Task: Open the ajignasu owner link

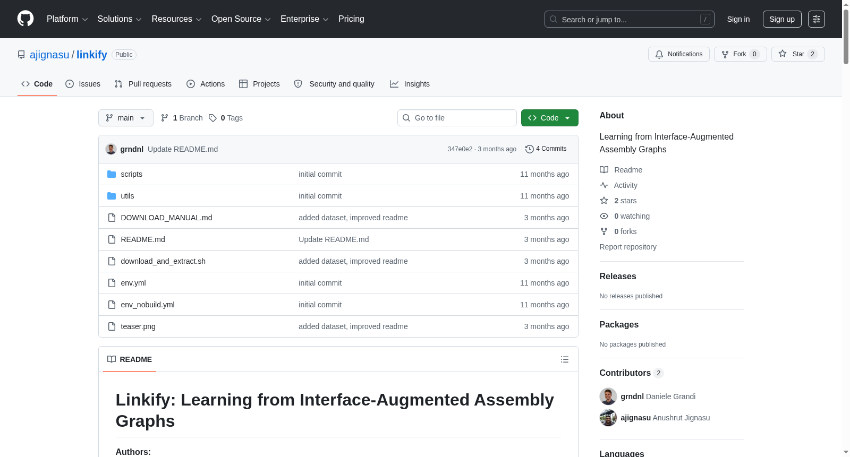Action: pyautogui.click(x=49, y=55)
